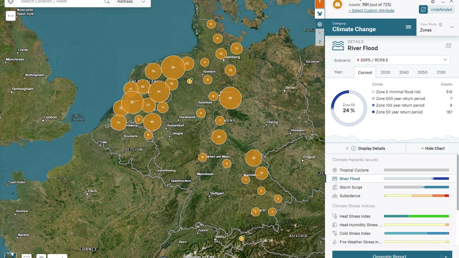Open the Scenario SSP5-/RCP8.5 dropdown
This screenshot has width=459, height=258.
pyautogui.click(x=402, y=60)
